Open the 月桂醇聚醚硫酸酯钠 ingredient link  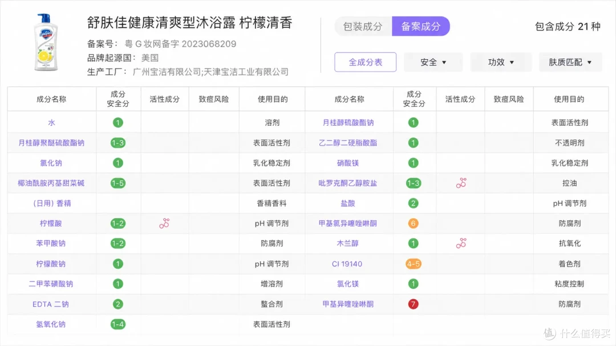[x=51, y=143]
